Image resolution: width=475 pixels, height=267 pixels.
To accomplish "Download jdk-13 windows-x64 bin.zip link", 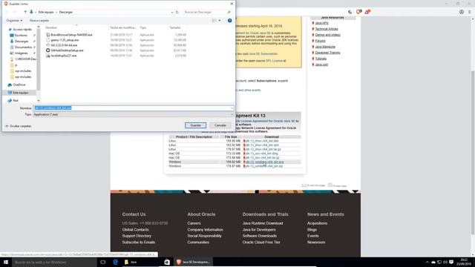I will (264, 166).
